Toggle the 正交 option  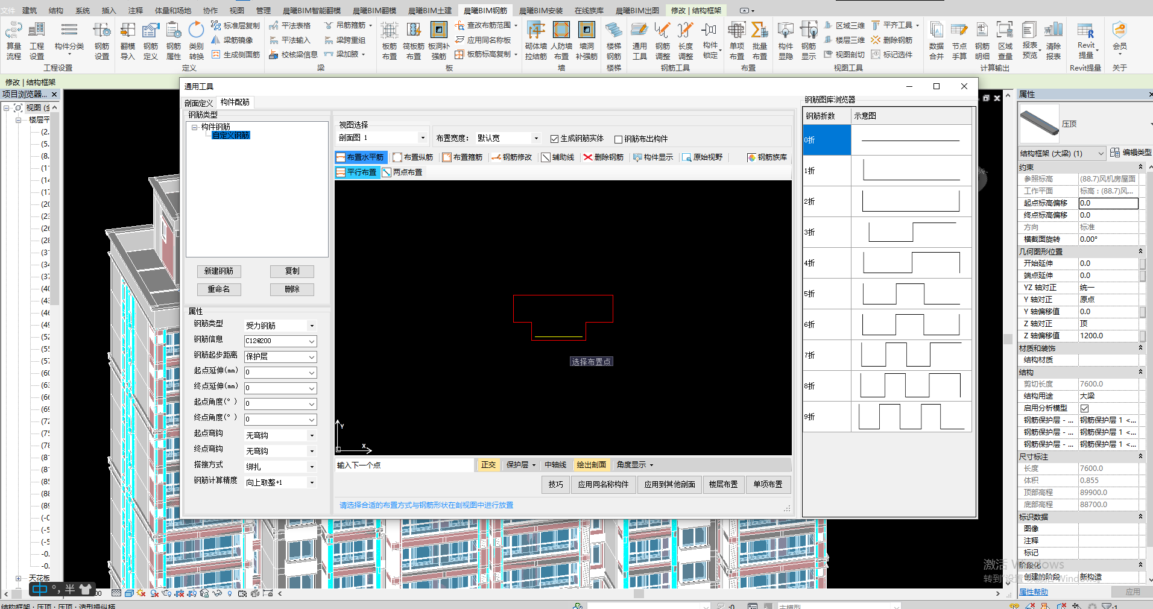pos(488,465)
